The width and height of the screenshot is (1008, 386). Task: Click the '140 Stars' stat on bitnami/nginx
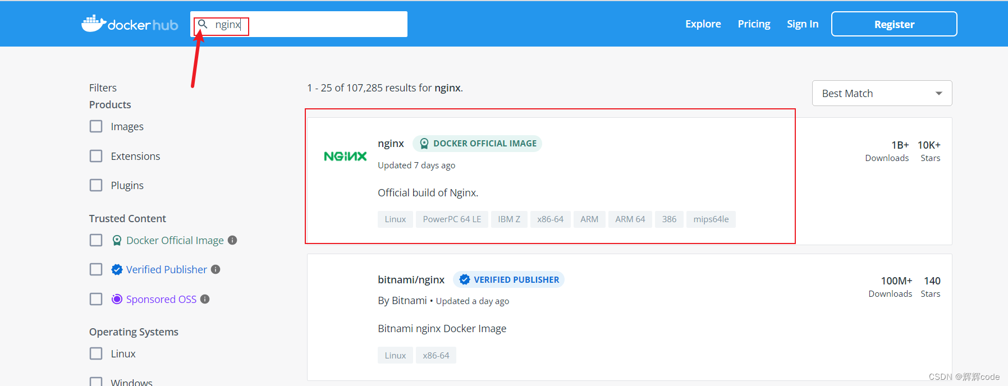point(931,287)
